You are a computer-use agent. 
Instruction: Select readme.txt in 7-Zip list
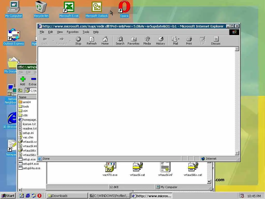[x=27, y=129]
